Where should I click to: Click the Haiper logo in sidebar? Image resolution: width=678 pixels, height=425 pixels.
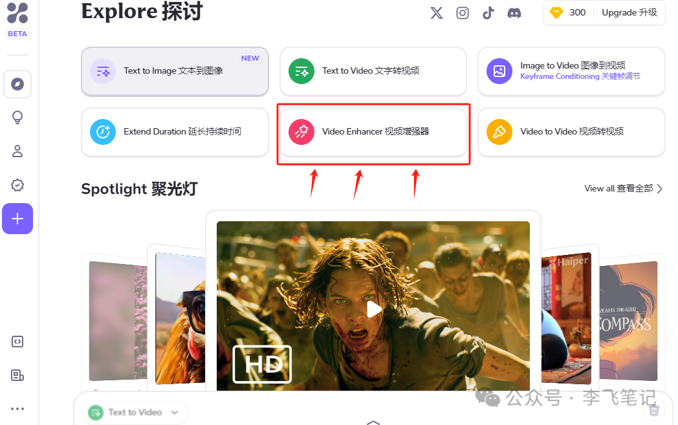17,12
